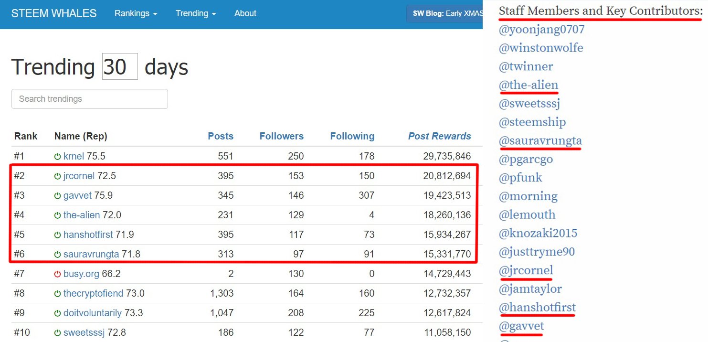The image size is (708, 342).
Task: Click @the-alien in staff list
Action: point(528,85)
